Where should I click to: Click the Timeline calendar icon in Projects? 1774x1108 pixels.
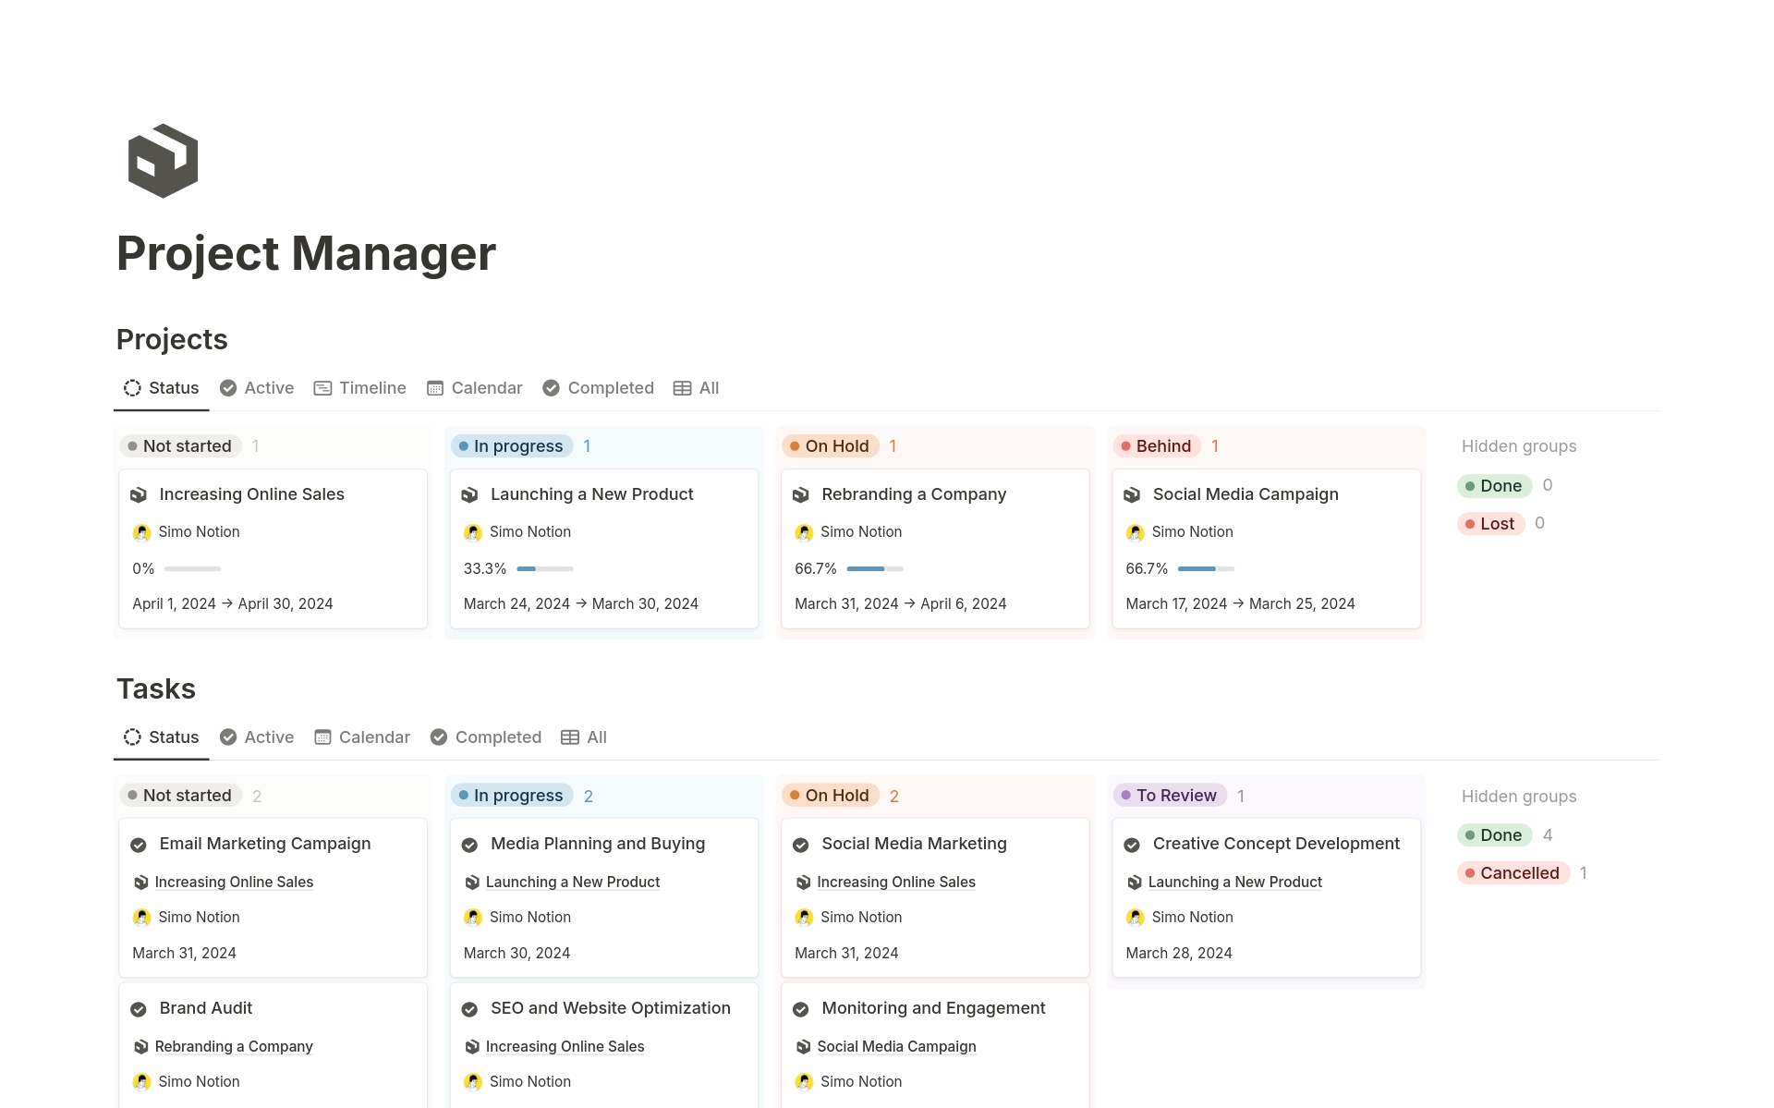tap(322, 387)
